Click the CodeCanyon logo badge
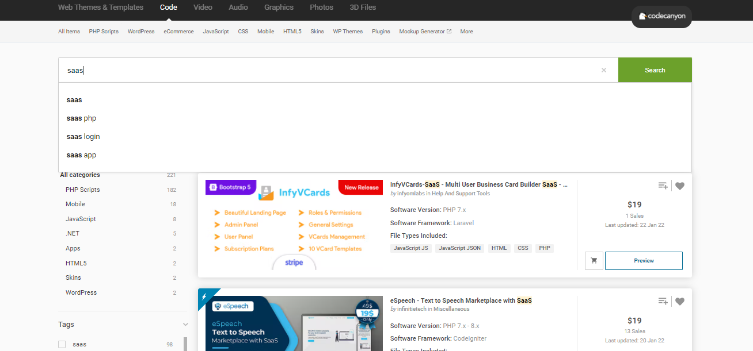The width and height of the screenshot is (753, 351). click(x=661, y=17)
